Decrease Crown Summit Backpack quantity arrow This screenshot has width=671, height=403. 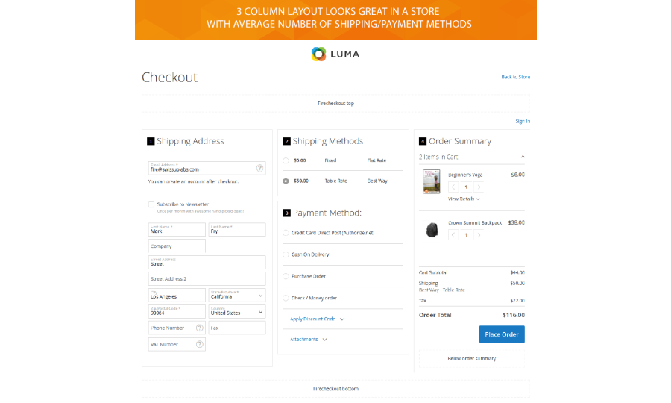453,235
